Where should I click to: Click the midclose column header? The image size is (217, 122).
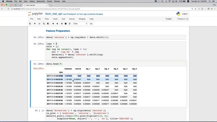pos(68,69)
